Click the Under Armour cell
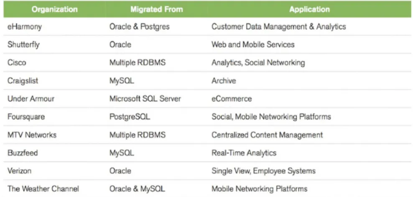This screenshot has width=413, height=197. pos(31,99)
